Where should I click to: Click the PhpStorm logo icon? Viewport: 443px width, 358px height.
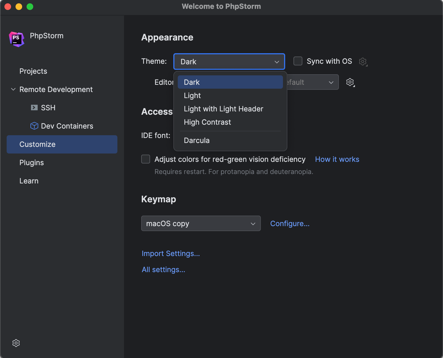tap(16, 39)
